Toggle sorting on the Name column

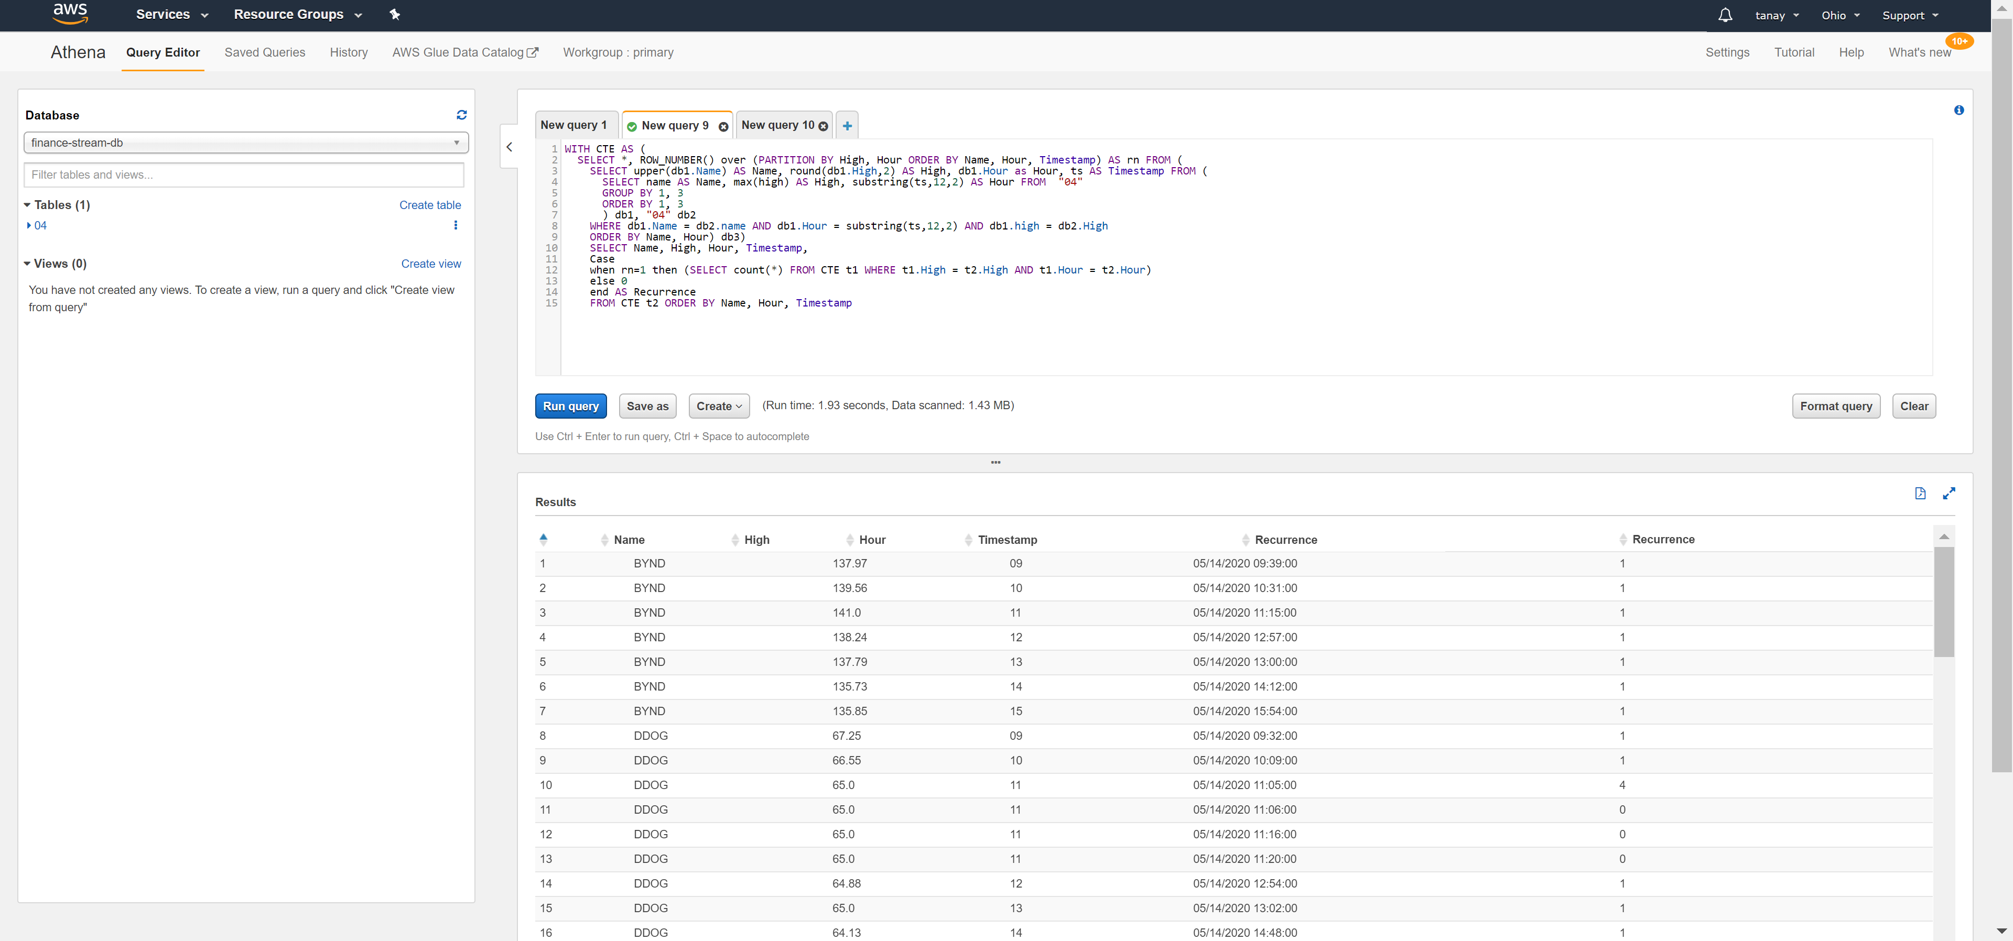(604, 540)
